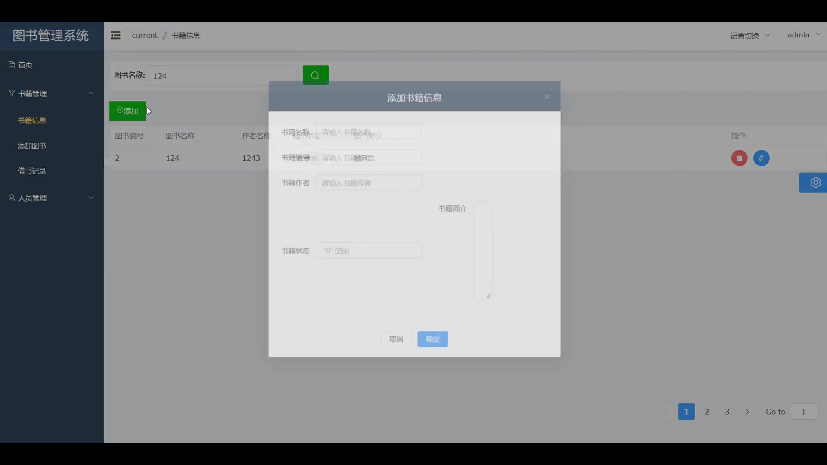Click the 图书编号 column header
827x465 pixels.
click(129, 136)
